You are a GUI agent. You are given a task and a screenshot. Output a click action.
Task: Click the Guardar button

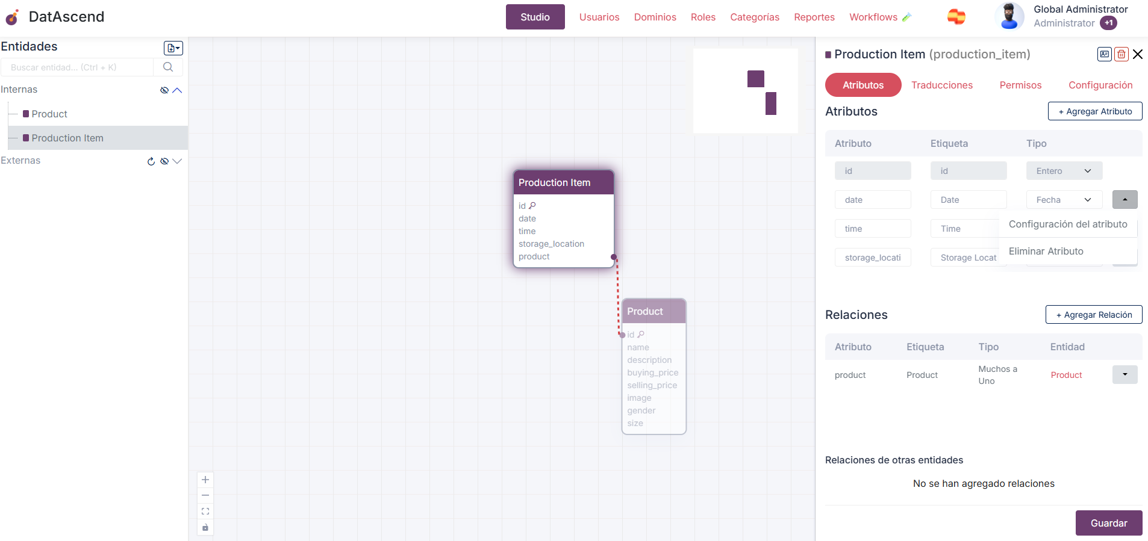1108,523
